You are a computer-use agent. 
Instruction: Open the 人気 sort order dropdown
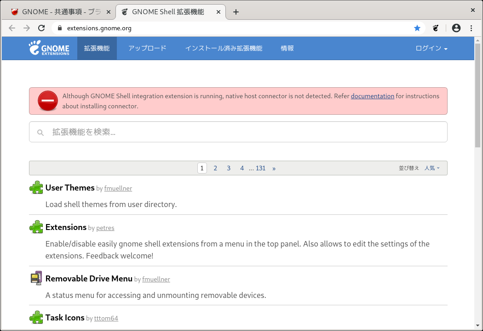coord(432,168)
